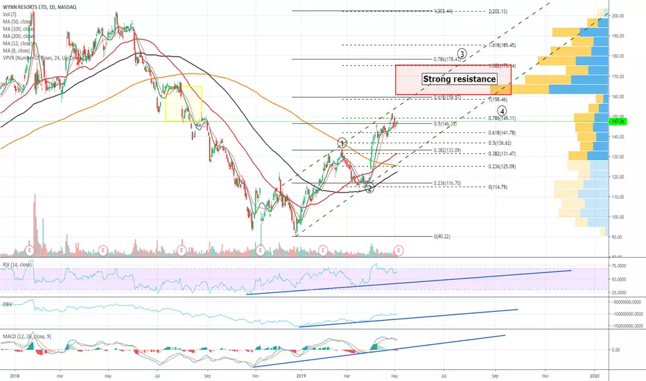Click '100.00' on the price axis
This screenshot has height=381, width=646.
(618, 218)
